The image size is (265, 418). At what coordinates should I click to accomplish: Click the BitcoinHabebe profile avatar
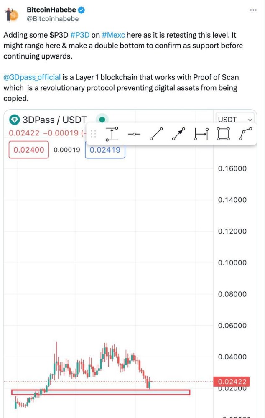(11, 15)
